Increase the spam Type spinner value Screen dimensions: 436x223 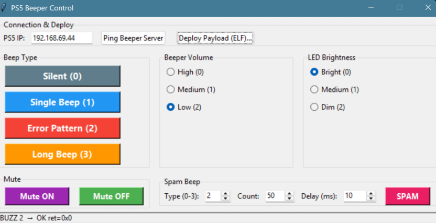pyautogui.click(x=225, y=194)
